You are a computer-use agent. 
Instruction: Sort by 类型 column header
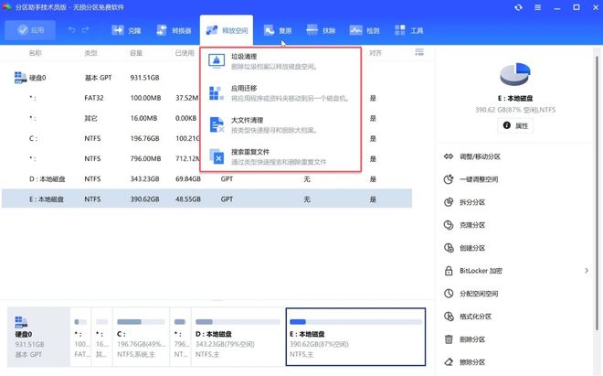click(x=90, y=53)
